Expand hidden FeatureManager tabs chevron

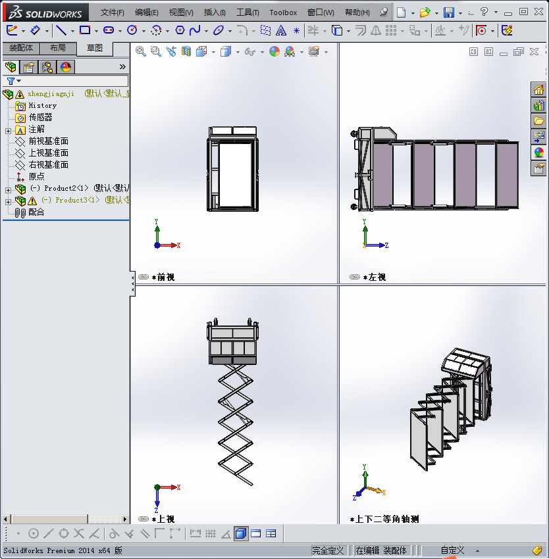point(122,66)
